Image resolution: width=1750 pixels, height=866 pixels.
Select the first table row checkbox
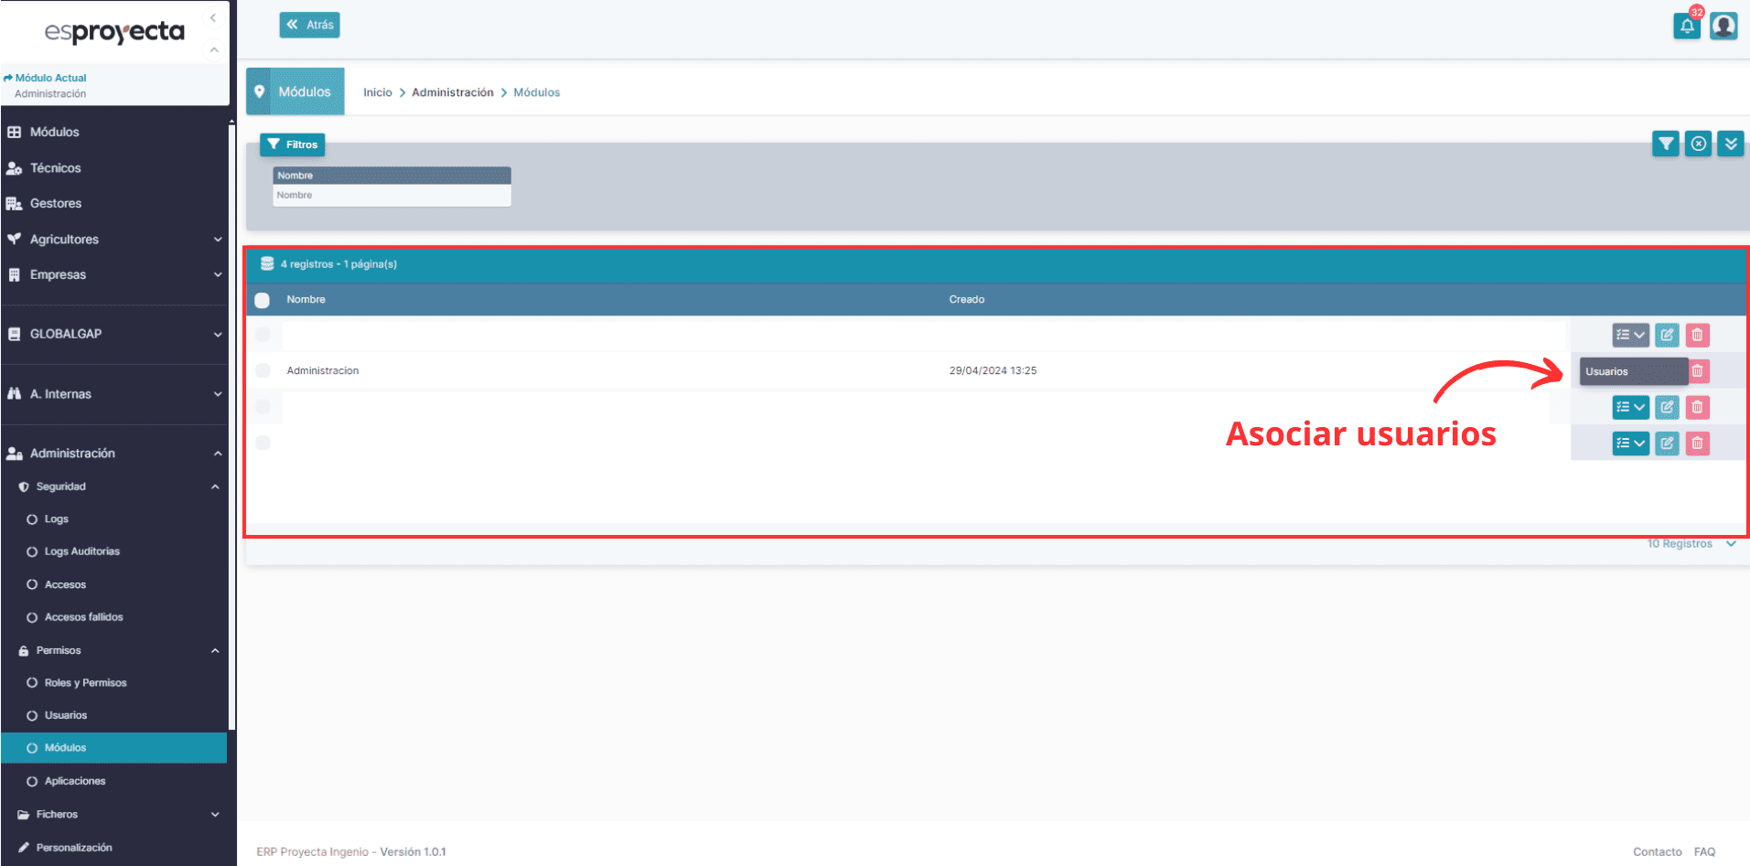[263, 335]
